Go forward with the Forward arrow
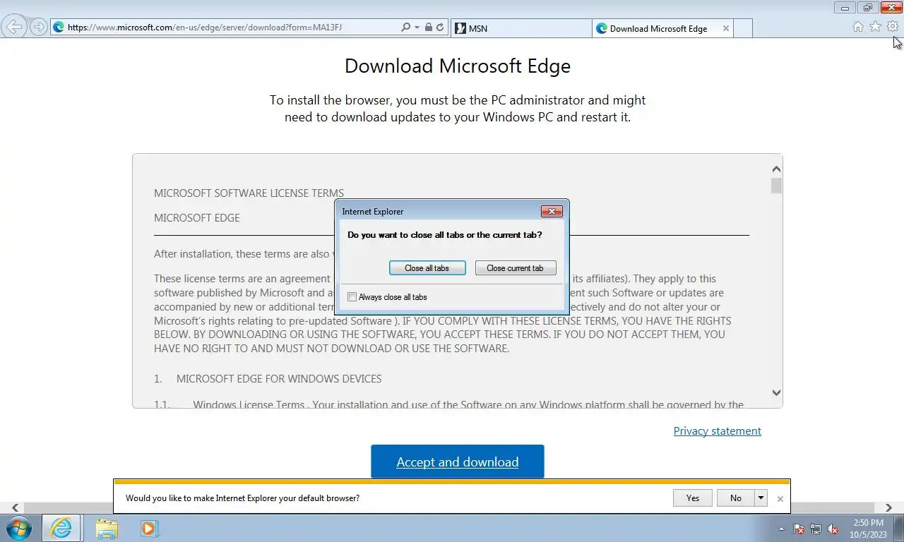Viewport: 904px width, 542px height. coord(39,27)
